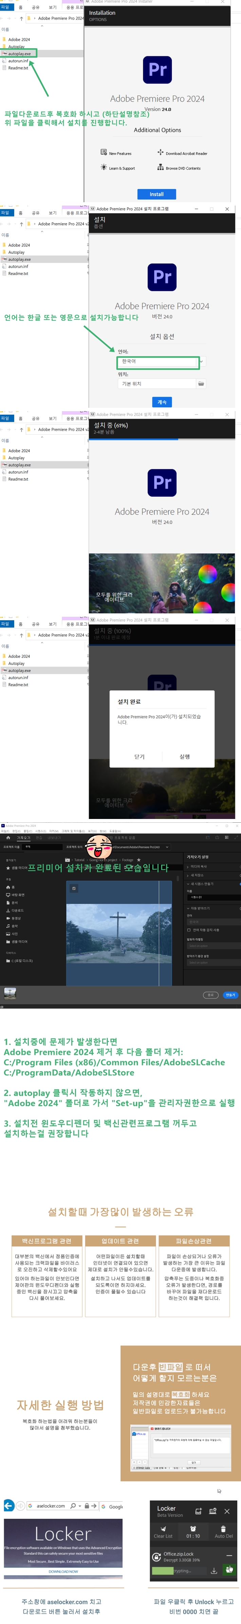Open Learn & Support in the installer

point(118,168)
